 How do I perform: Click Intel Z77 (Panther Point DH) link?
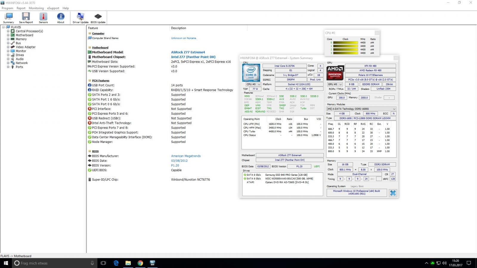[x=193, y=57]
